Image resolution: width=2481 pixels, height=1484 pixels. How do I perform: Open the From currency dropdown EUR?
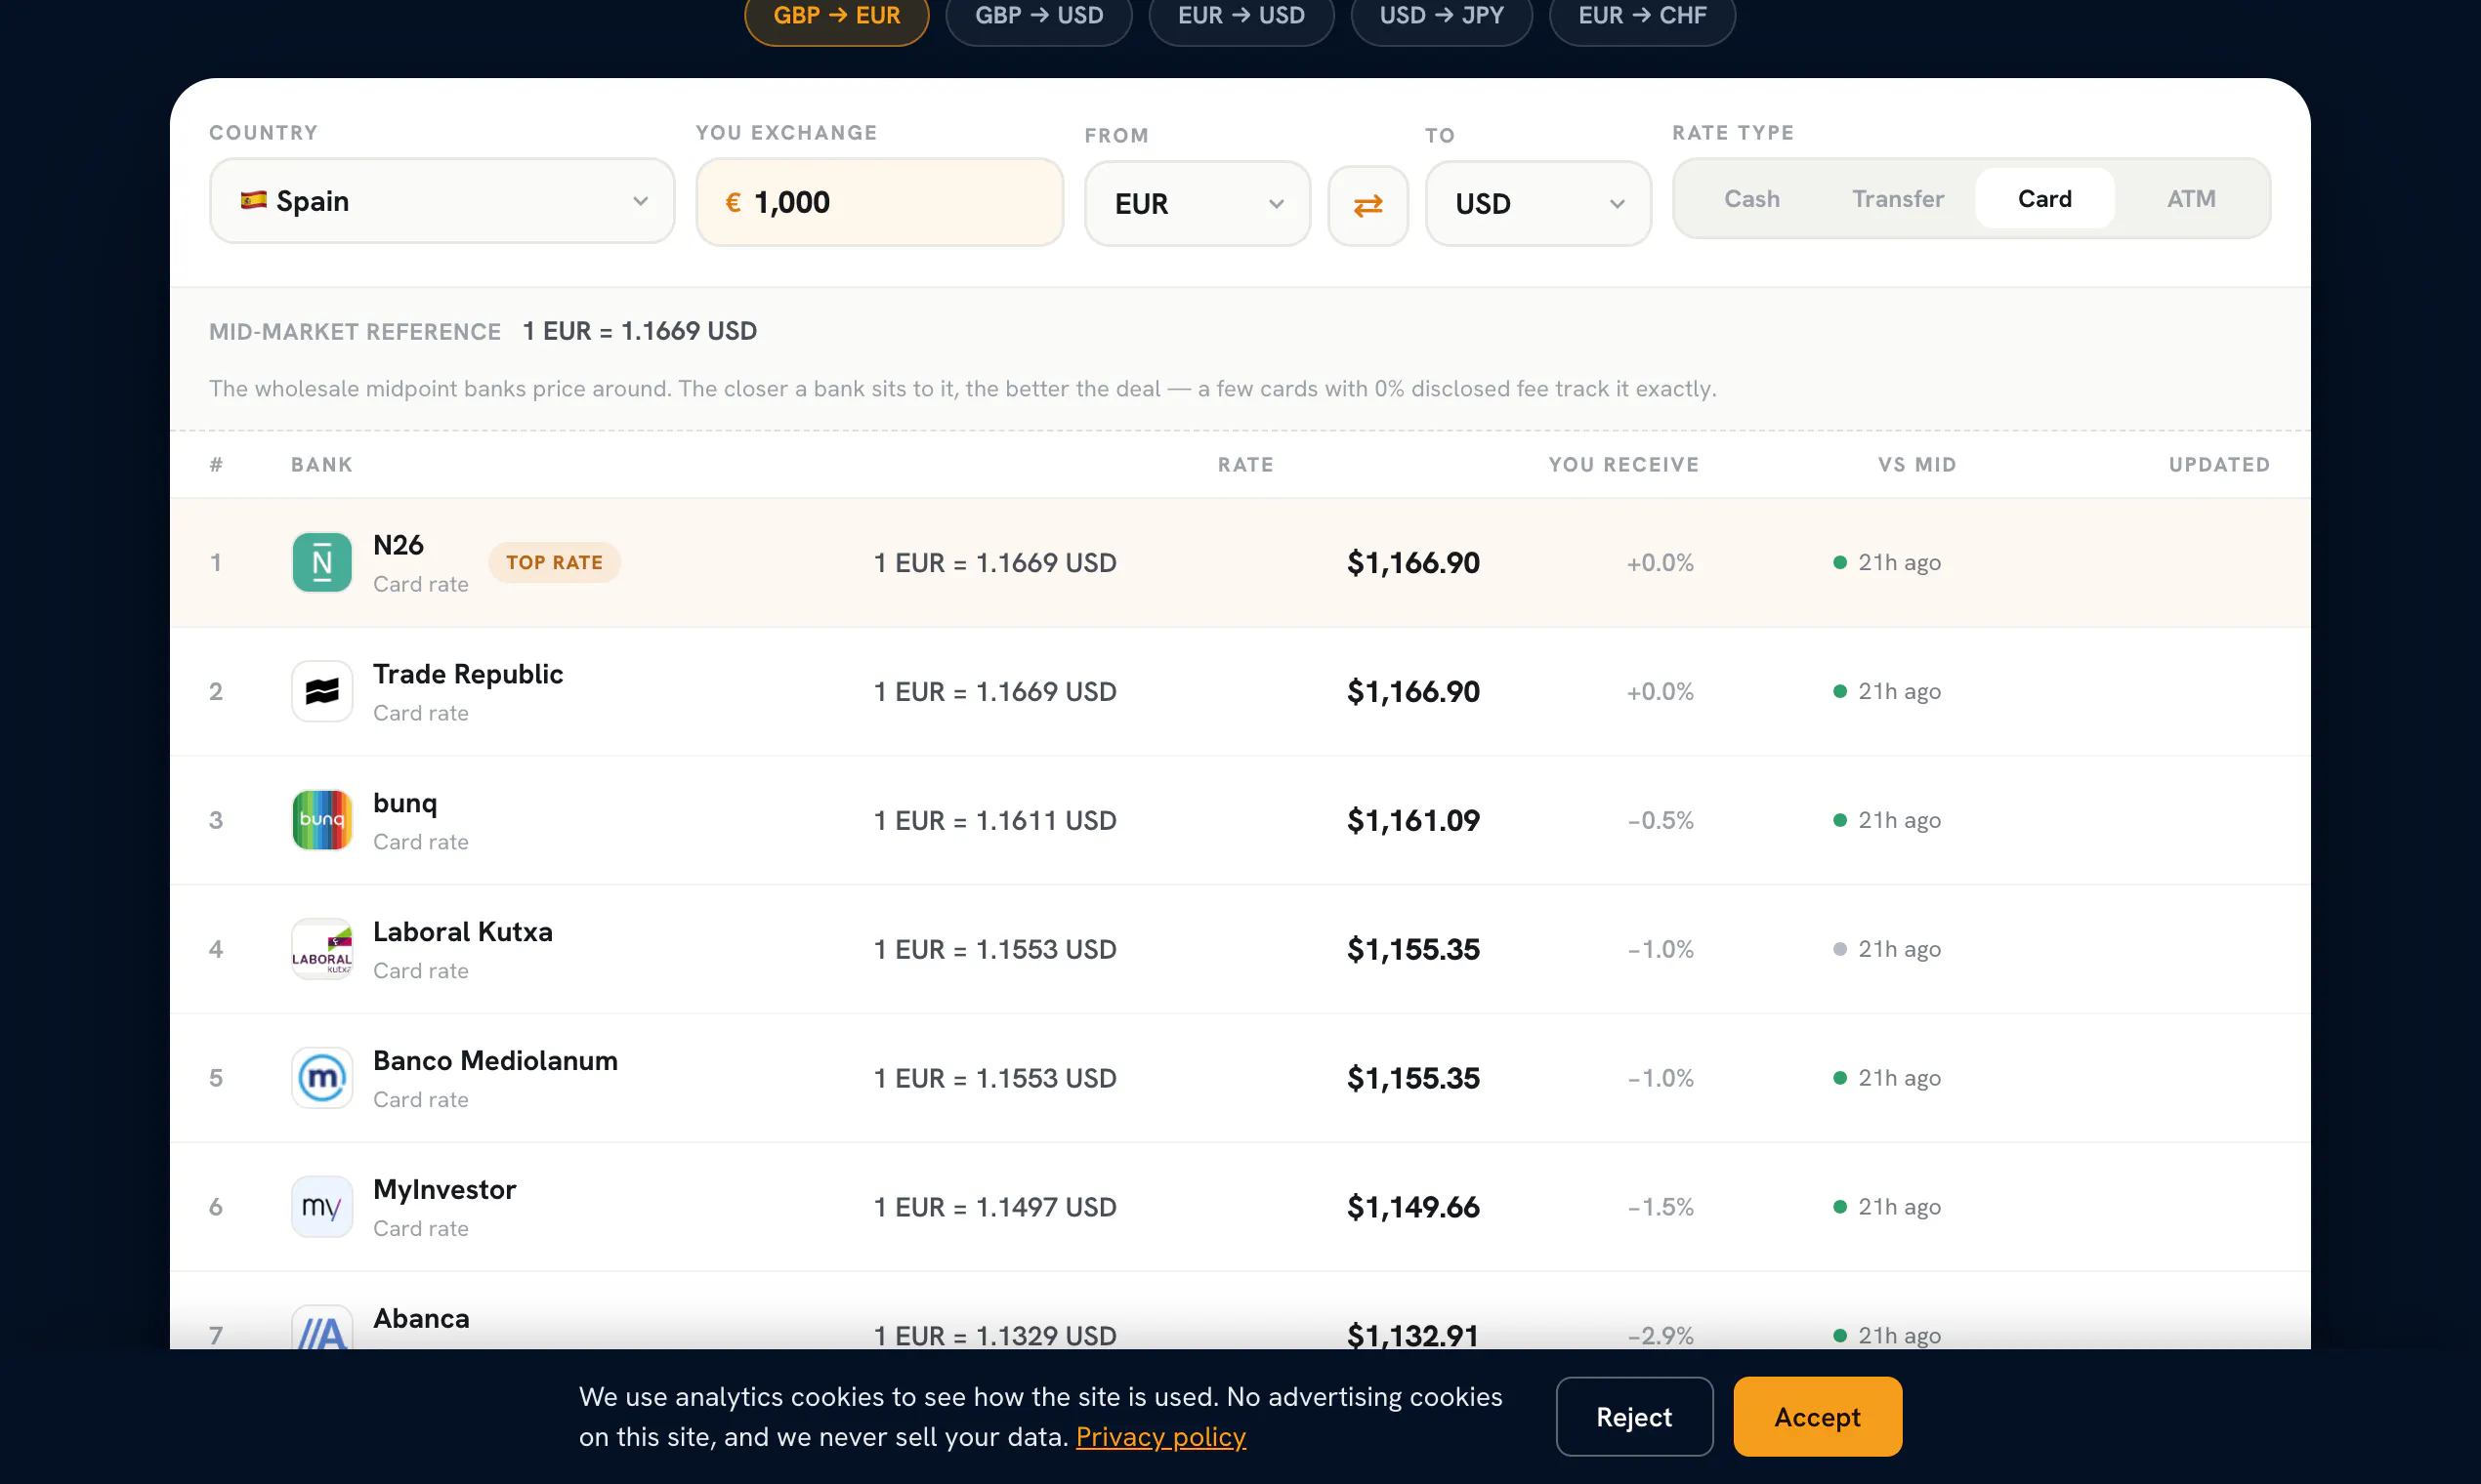click(x=1198, y=204)
